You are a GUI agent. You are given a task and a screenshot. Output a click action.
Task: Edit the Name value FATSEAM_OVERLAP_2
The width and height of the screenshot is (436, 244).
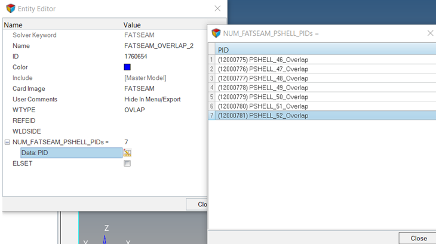(158, 46)
